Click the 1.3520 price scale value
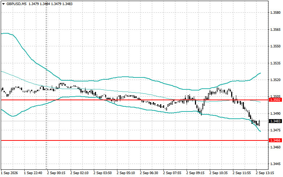This screenshot has width=283, height=177. coord(275,80)
